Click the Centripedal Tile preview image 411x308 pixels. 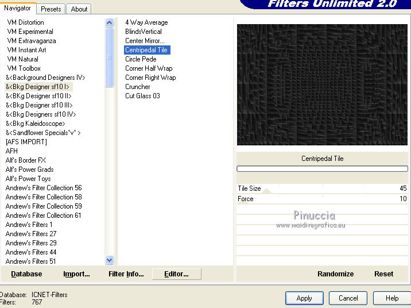click(322, 84)
